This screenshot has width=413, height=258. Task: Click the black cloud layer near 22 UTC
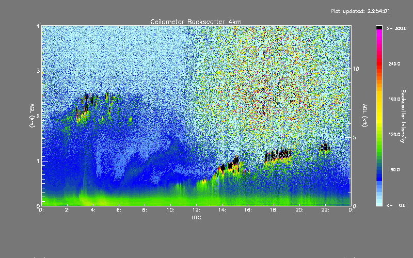coord(325,147)
